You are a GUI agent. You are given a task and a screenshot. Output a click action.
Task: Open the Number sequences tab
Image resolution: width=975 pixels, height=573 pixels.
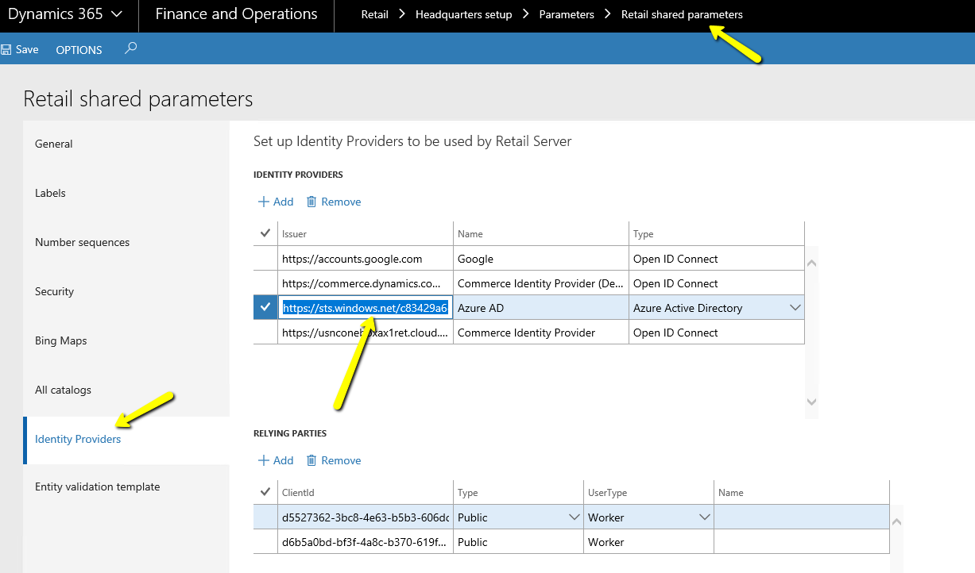pyautogui.click(x=82, y=242)
